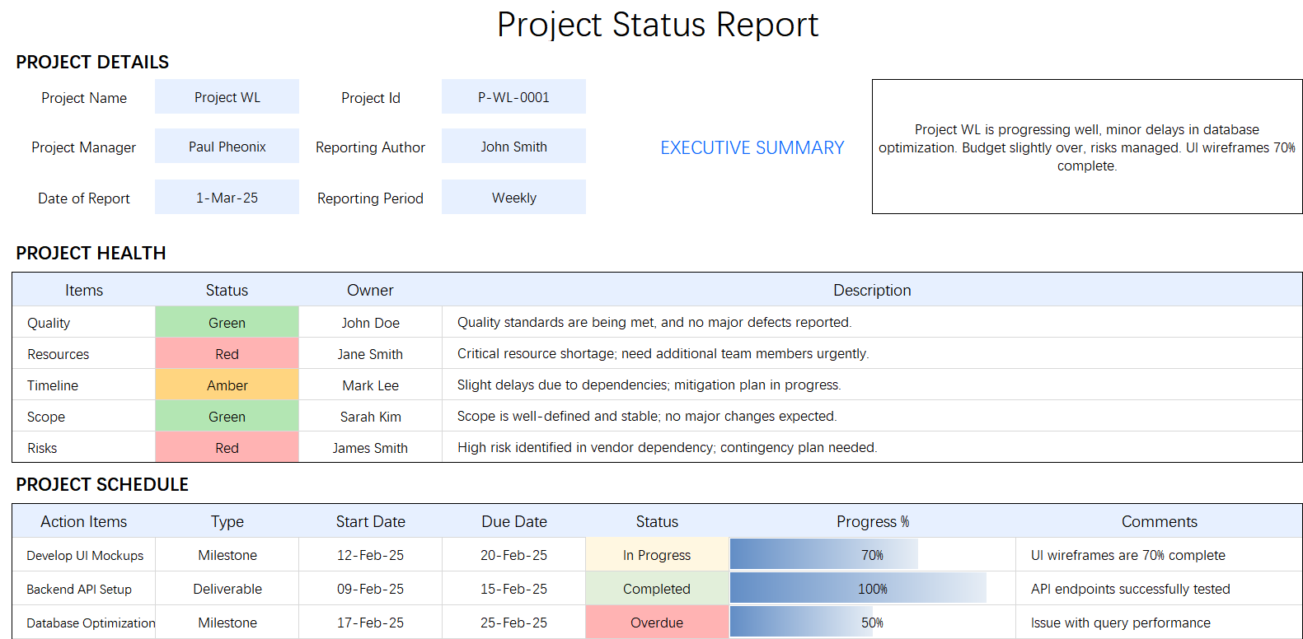The width and height of the screenshot is (1303, 639).
Task: Click the 50% progress bar
Action: pyautogui.click(x=801, y=623)
